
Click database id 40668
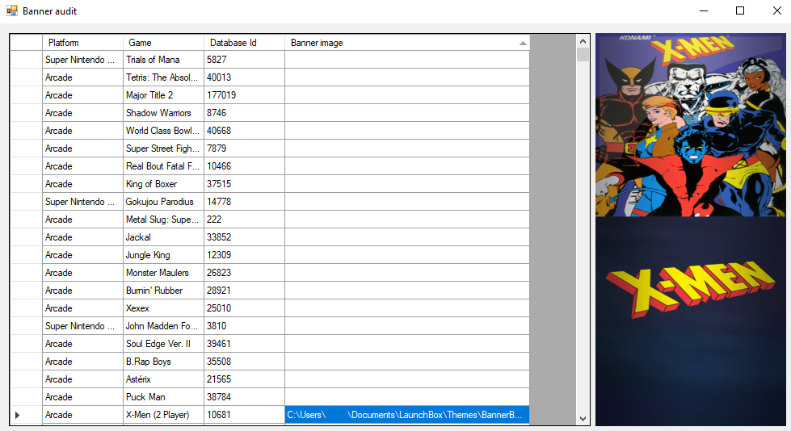pyautogui.click(x=244, y=131)
